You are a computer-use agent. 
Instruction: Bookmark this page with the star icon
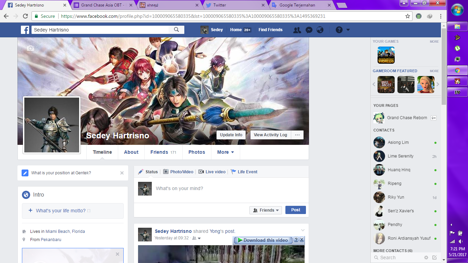408,16
